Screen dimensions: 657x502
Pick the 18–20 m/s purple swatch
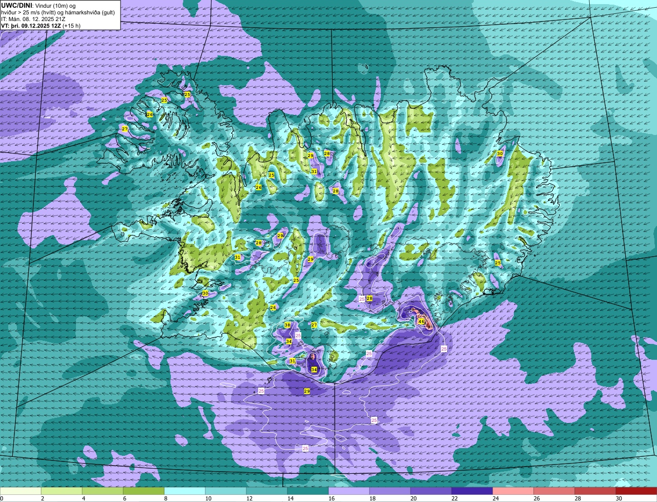pos(390,491)
